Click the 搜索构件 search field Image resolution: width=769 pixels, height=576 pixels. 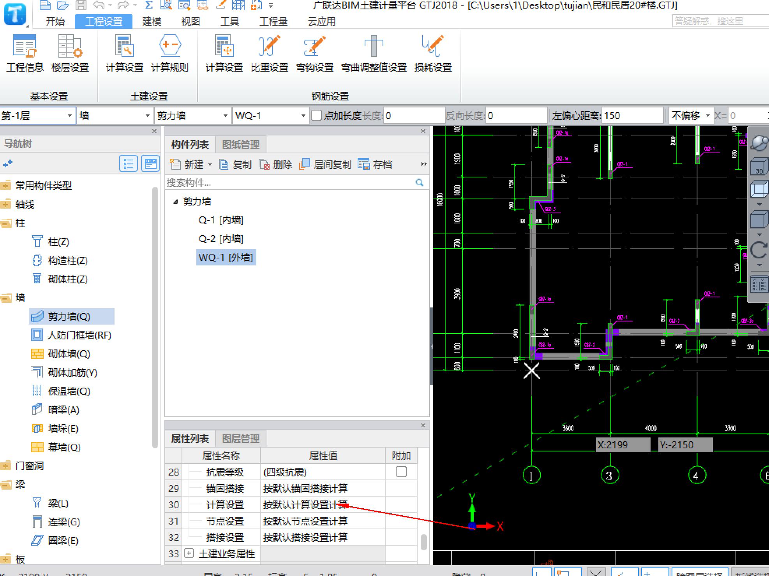[x=290, y=183]
